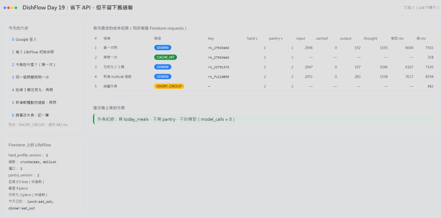Click the 晚餐外食 scenario cell
The image size is (441, 218).
click(110, 86)
